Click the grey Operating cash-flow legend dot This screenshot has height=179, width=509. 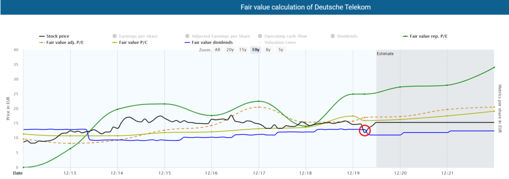point(259,36)
